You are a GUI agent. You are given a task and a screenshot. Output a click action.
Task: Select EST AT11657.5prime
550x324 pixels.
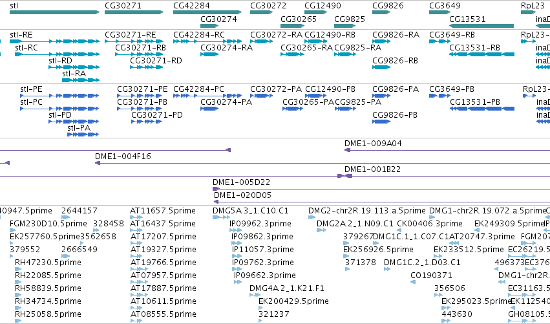[163, 211]
